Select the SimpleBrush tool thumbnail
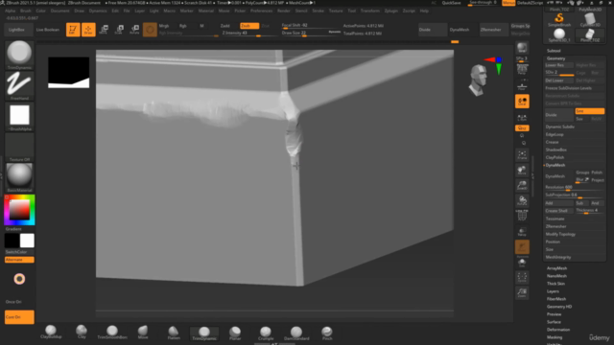 click(x=559, y=19)
